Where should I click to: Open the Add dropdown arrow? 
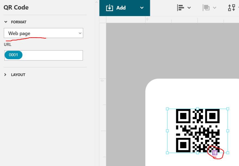click(142, 8)
